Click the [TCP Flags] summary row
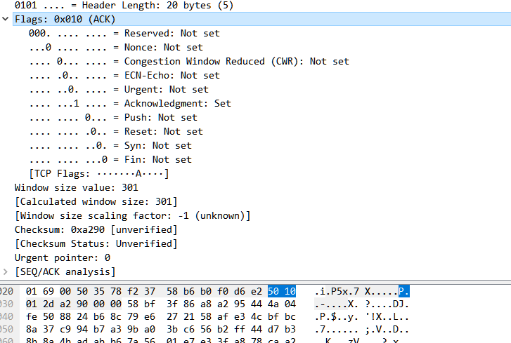The height and width of the screenshot is (343, 511). (98, 173)
